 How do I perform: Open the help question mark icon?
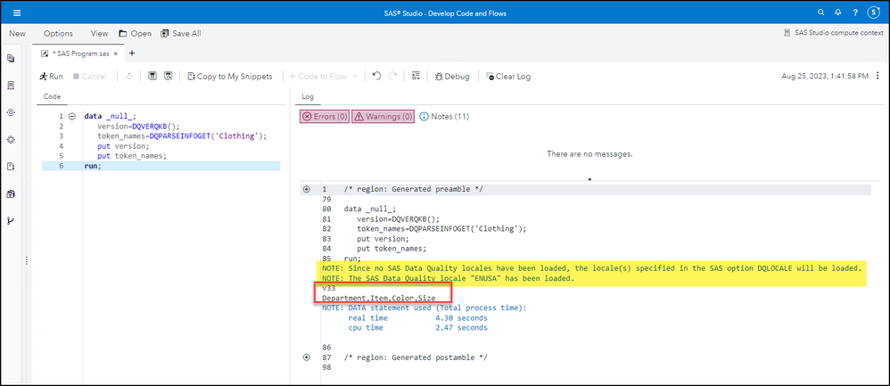(855, 12)
